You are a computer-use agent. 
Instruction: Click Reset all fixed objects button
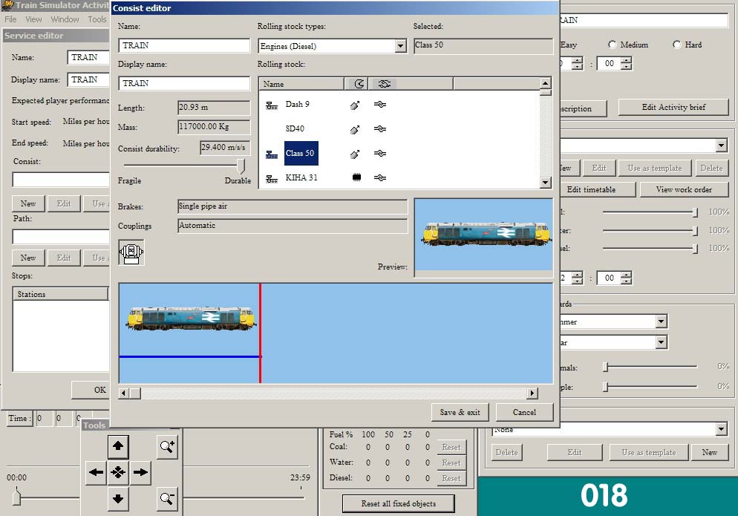(x=399, y=503)
